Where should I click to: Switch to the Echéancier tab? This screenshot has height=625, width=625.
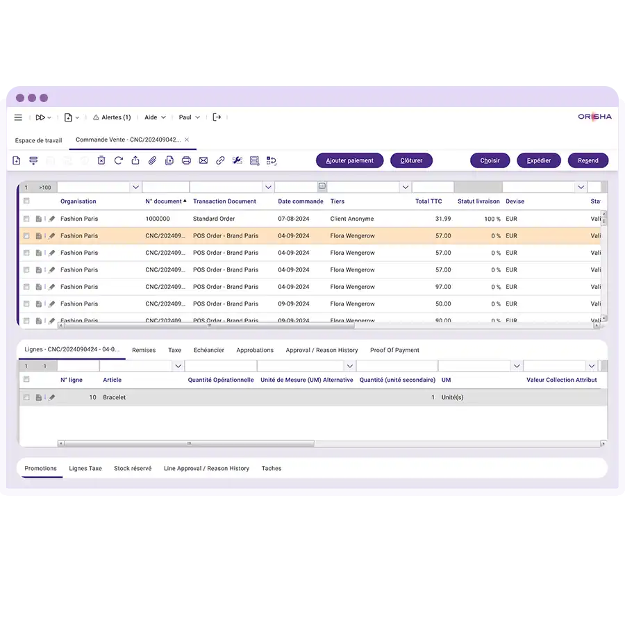(x=209, y=350)
